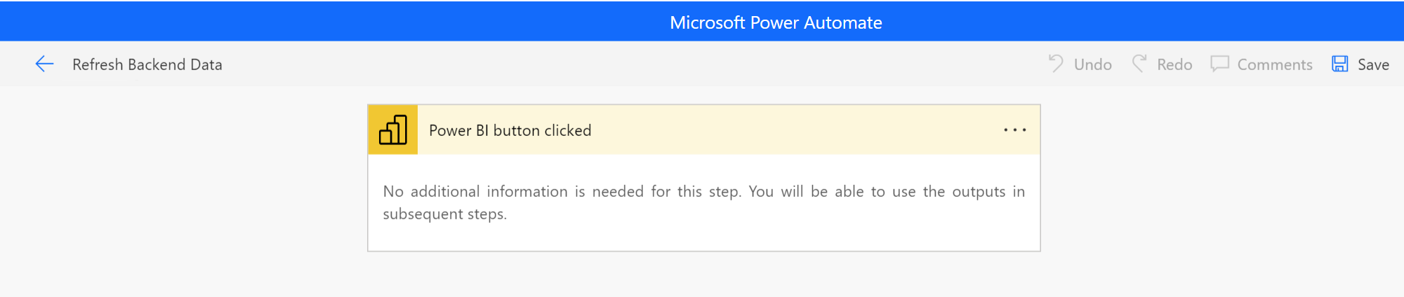Open the trigger card's ellipsis menu
This screenshot has height=297, width=1404.
click(x=1014, y=130)
